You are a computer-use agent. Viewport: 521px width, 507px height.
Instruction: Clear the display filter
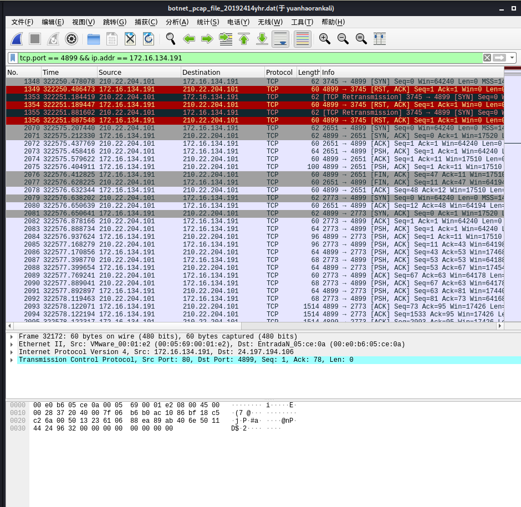(487, 58)
